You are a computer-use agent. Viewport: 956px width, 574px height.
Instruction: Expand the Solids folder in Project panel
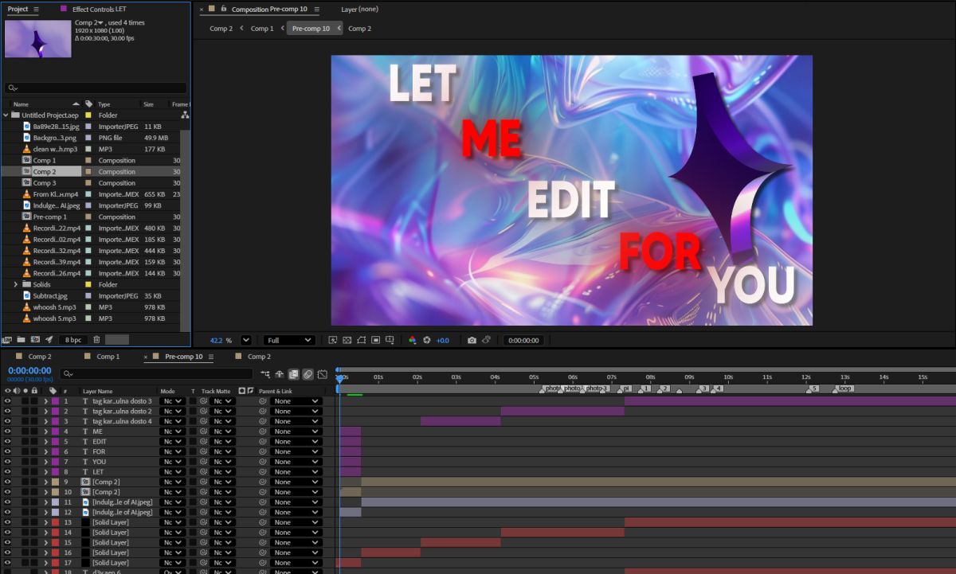click(16, 284)
